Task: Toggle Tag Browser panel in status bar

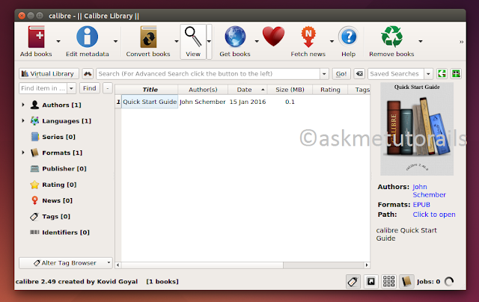Action: tap(353, 281)
